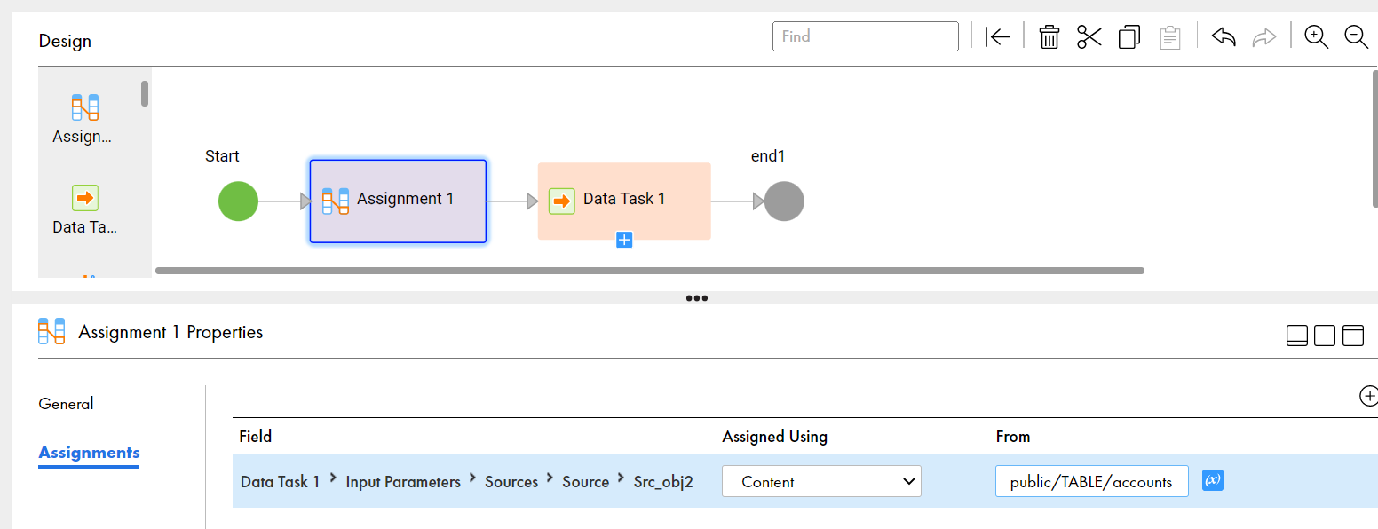Click the Src_obj2 field name
Viewport: 1378px width, 529px height.
point(663,482)
